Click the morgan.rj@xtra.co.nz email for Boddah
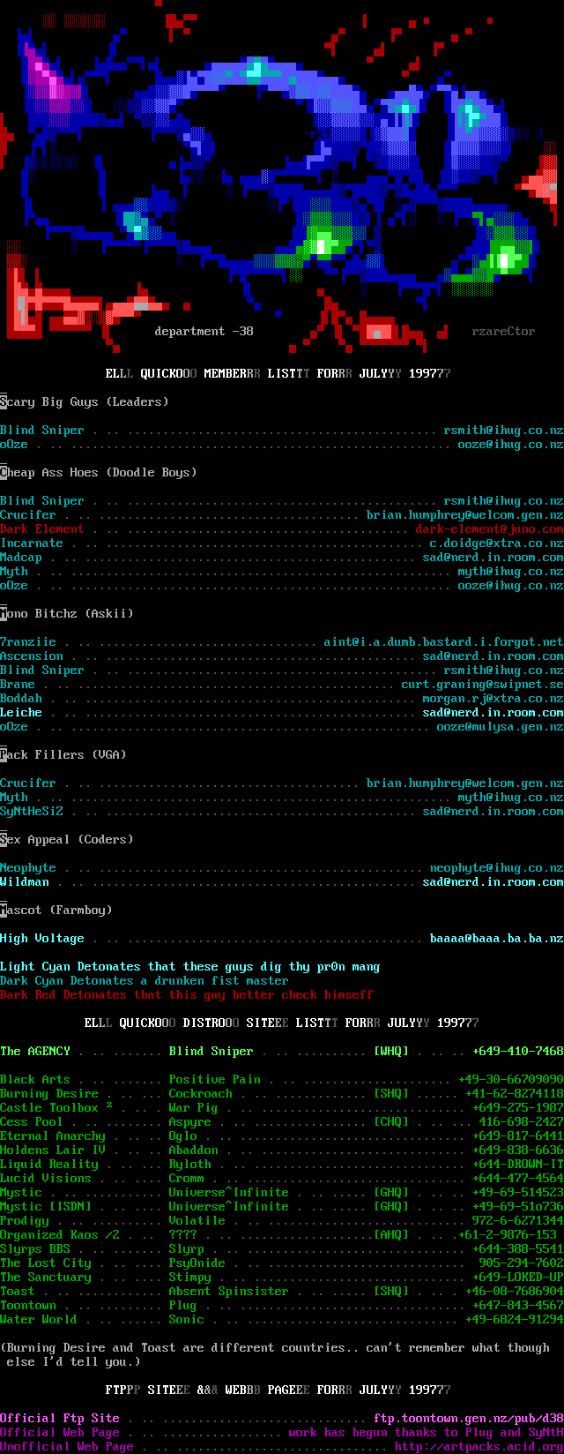Image resolution: width=564 pixels, height=1454 pixels. point(493,699)
